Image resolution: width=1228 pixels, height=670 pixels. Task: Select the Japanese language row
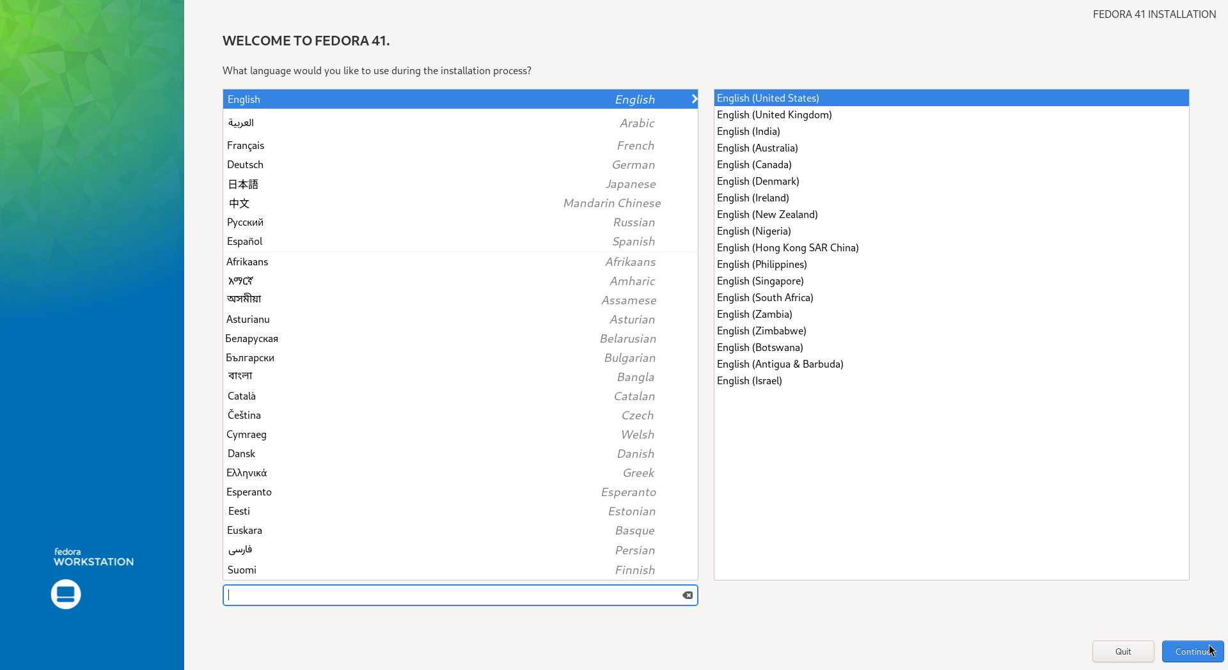coord(460,184)
